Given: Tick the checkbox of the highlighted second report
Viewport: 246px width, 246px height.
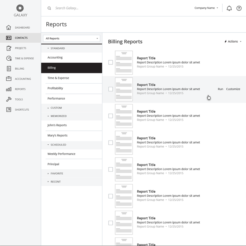Looking at the screenshot, I should point(111,89).
